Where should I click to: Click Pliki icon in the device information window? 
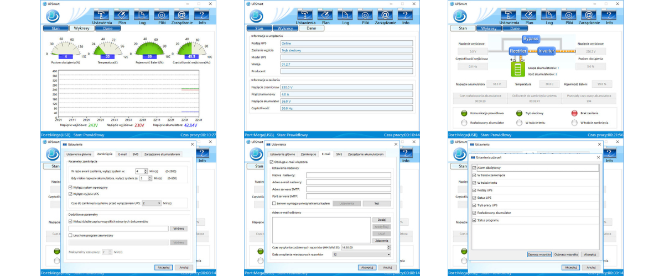(366, 15)
